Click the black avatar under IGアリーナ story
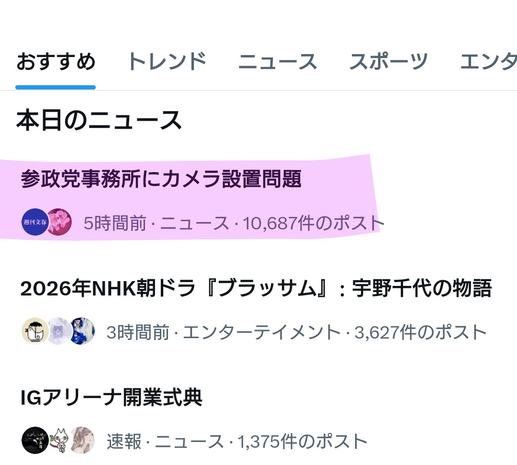Screen dimensions: 517x465 pos(35,440)
